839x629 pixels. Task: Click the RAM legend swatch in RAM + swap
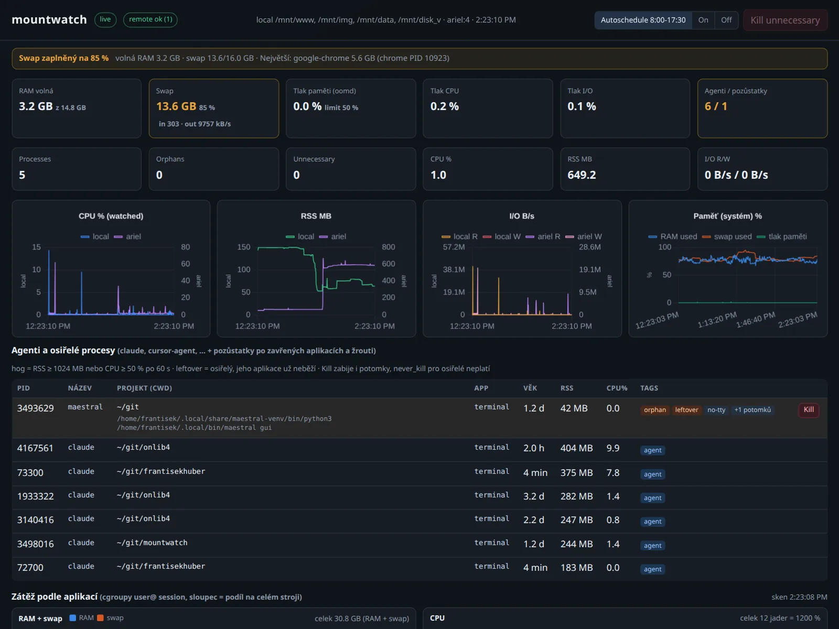[73, 617]
